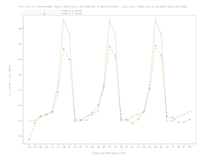Click y-axis tick label 30
Viewport: 207px width, 160px height.
click(20, 75)
